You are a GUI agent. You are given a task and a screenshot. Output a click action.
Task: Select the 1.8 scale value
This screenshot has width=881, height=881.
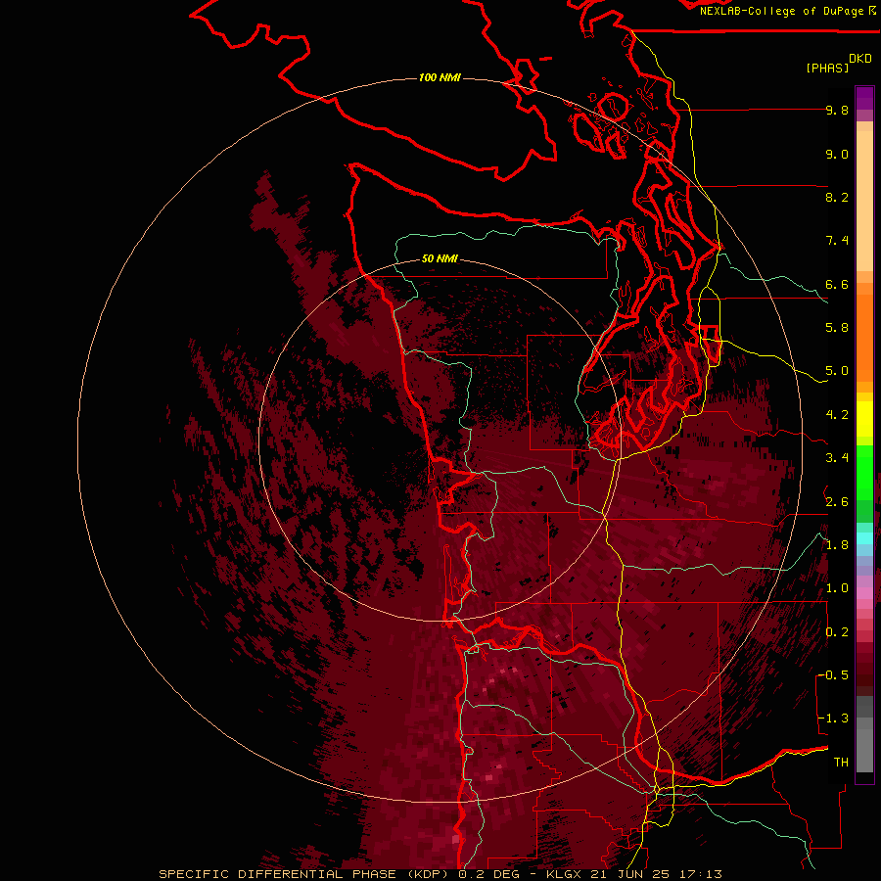(x=837, y=545)
